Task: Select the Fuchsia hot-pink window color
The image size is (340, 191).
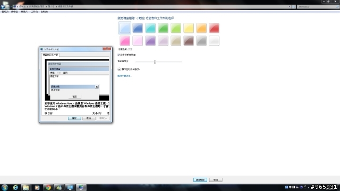Action: (x=125, y=41)
